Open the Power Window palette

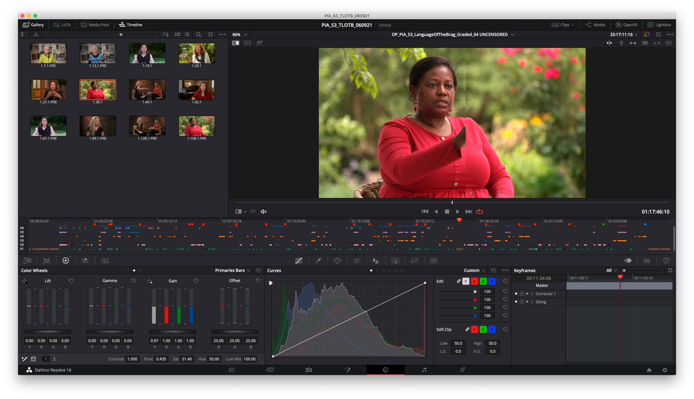(337, 261)
